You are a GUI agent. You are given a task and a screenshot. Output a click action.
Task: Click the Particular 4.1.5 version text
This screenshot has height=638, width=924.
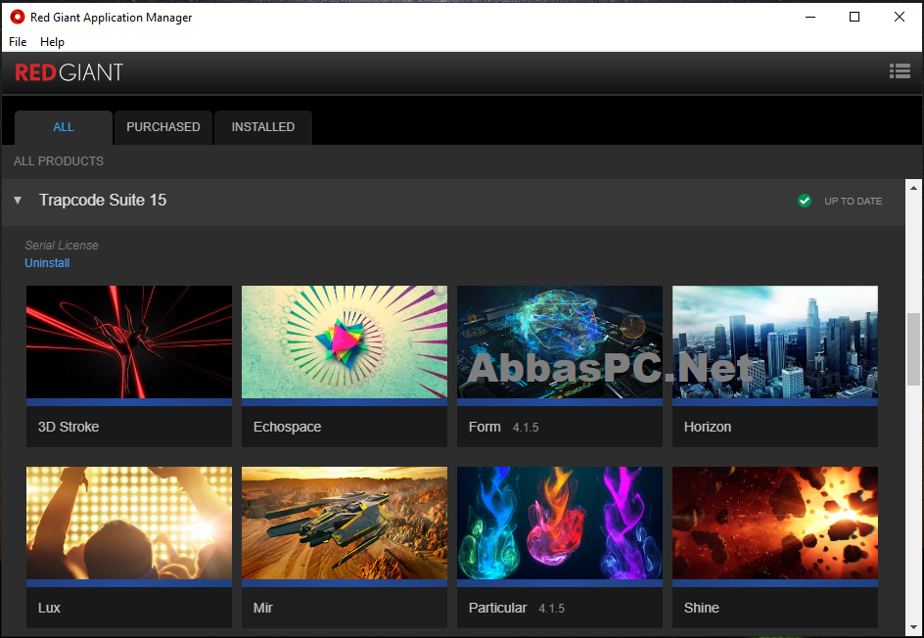[552, 608]
